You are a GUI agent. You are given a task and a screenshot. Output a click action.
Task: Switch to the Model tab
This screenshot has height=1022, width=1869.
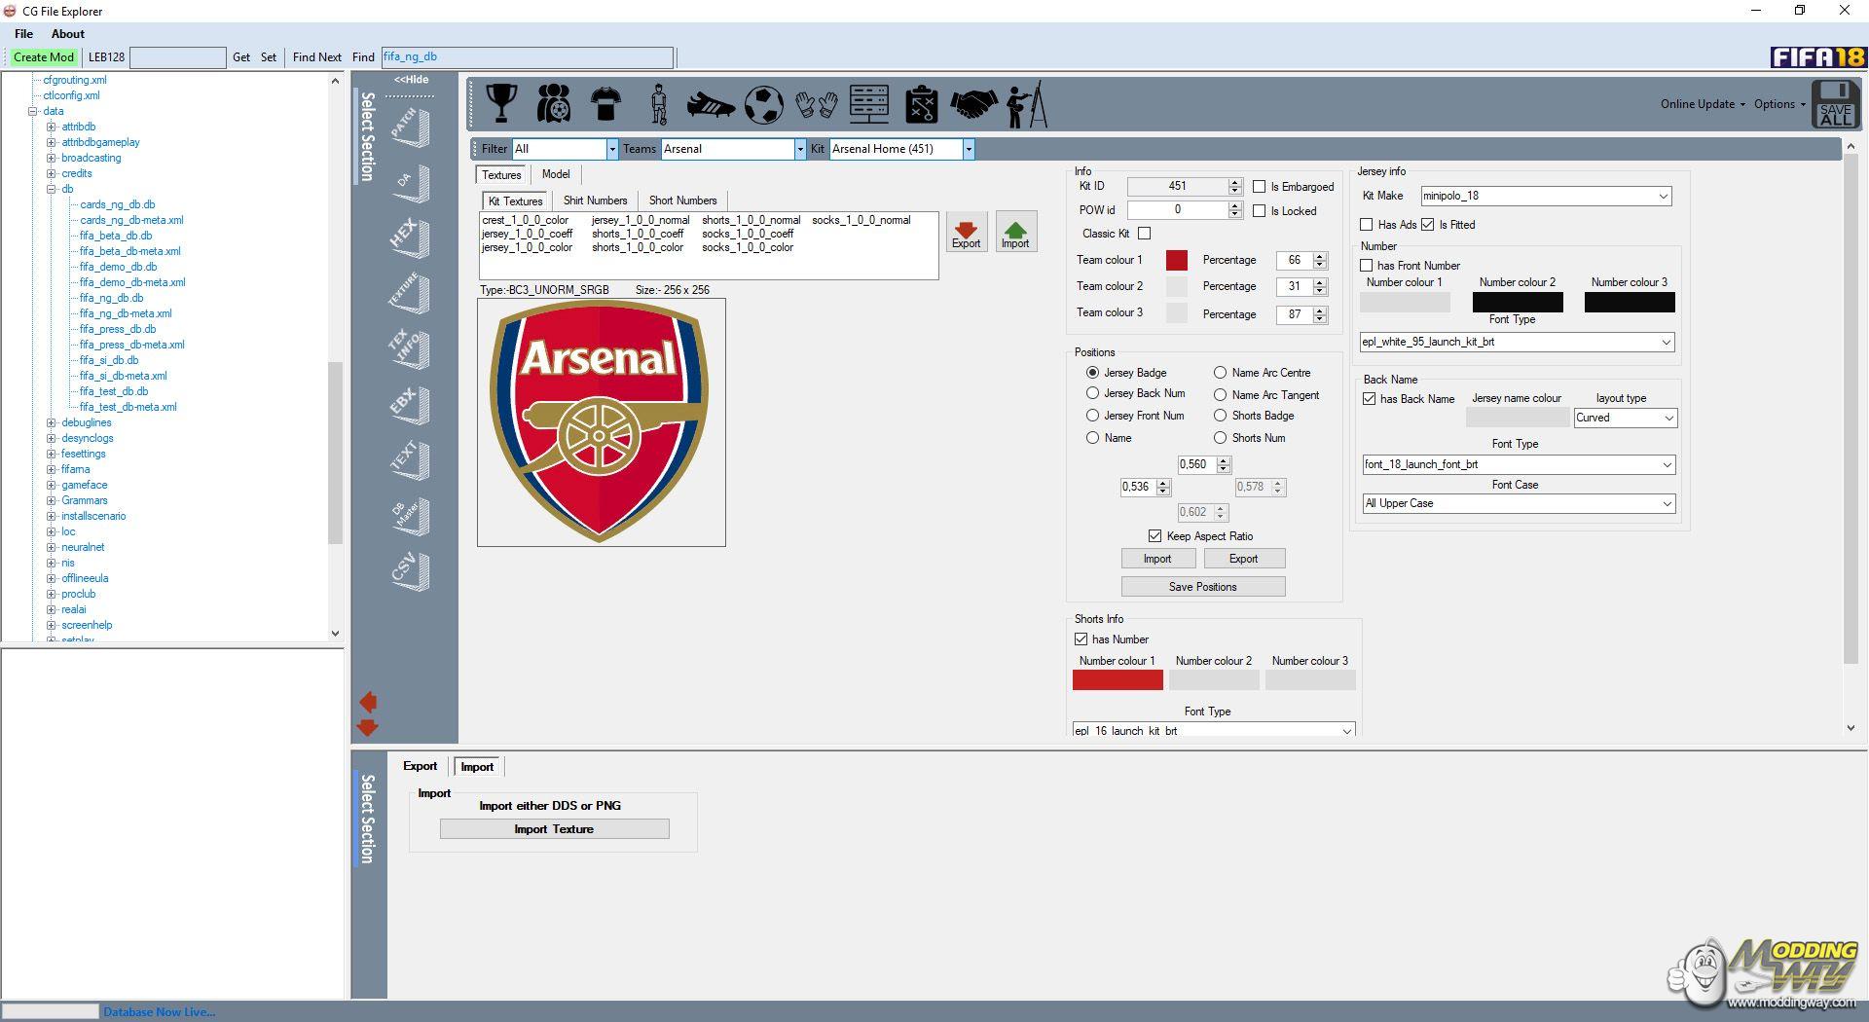[x=556, y=174]
